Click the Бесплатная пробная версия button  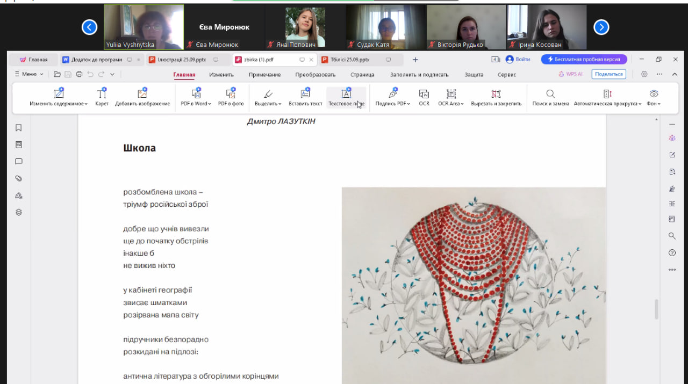584,59
